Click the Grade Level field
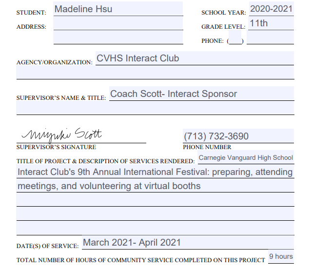Screen dimensions: 312x269 [271, 23]
